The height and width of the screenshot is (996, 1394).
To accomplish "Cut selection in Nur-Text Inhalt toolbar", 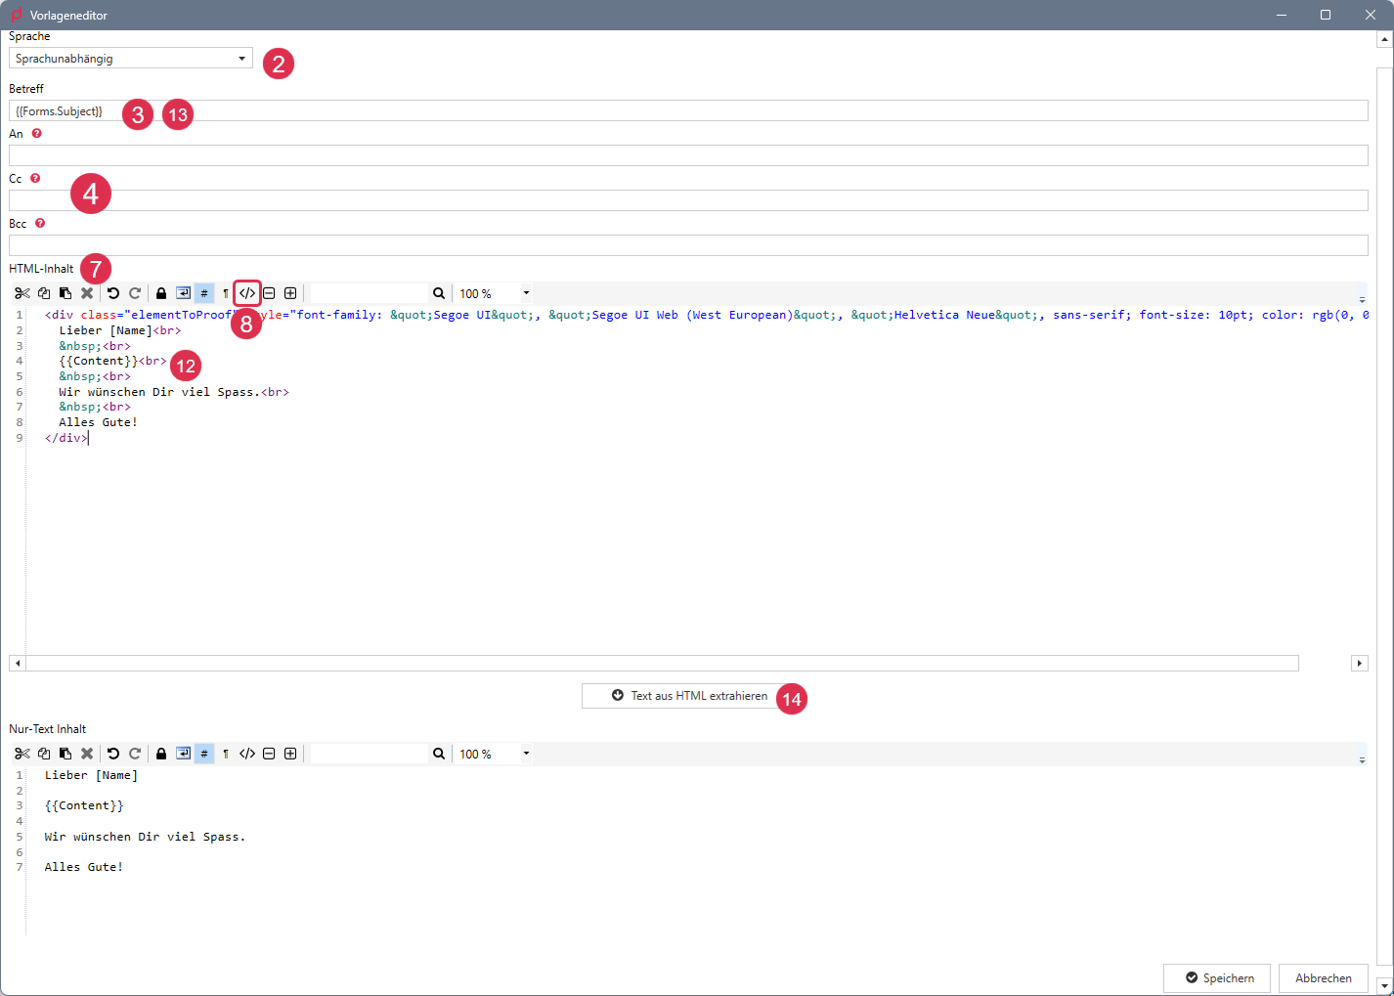I will [x=22, y=754].
